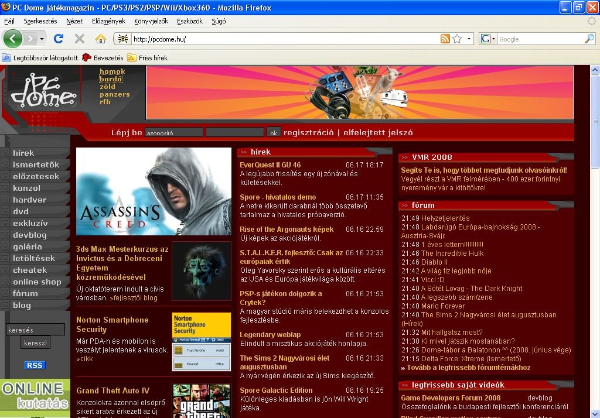The height and width of the screenshot is (418, 600).
Task: Open the EverQuest II GU 46 news item
Action: [x=270, y=165]
